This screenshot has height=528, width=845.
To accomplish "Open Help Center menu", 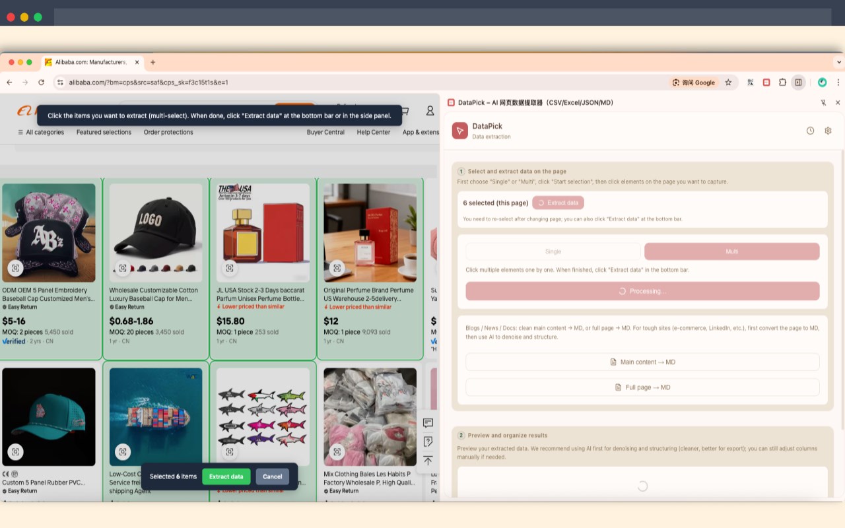I will click(x=374, y=132).
